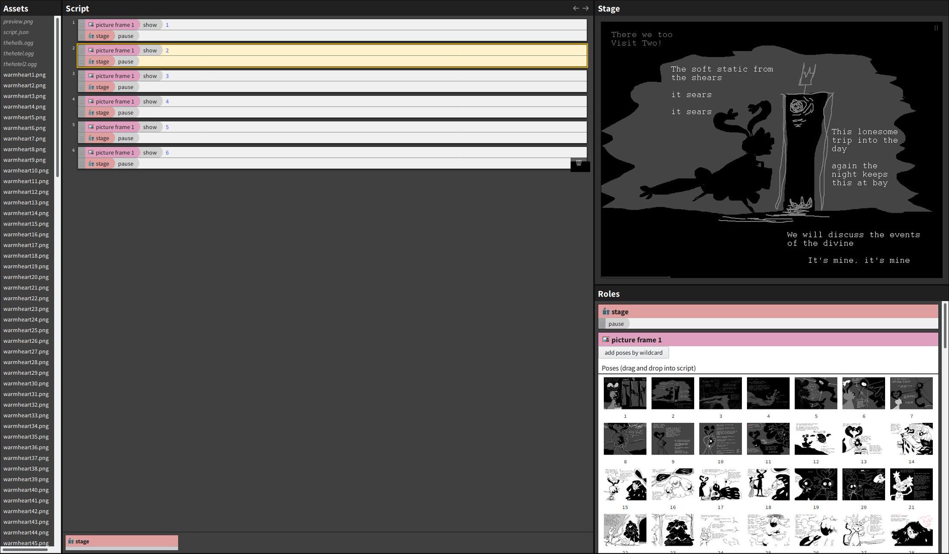Screen dimensions: 949x554
Task: Click pose number 6 value in script row 6
Action: tap(167, 152)
